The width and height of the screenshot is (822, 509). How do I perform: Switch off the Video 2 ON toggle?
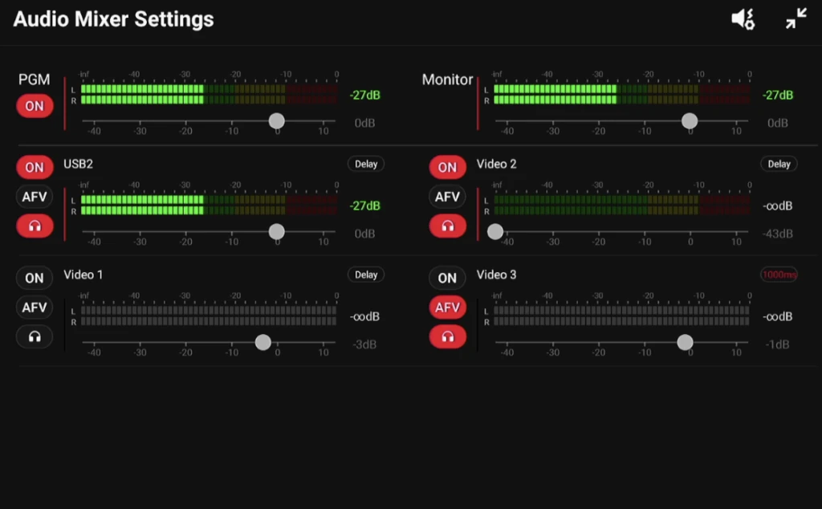click(447, 167)
